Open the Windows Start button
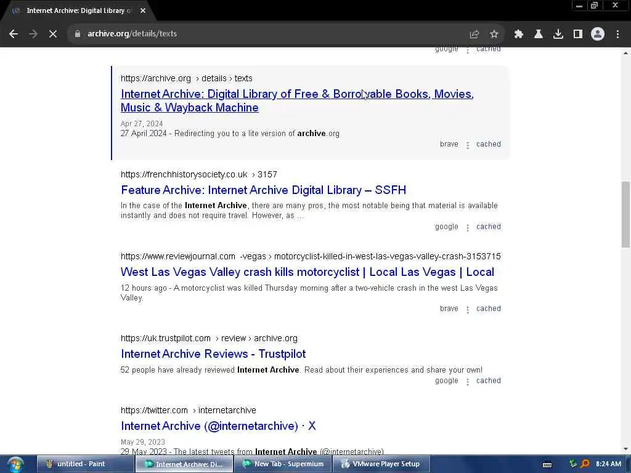The width and height of the screenshot is (631, 473). click(15, 464)
